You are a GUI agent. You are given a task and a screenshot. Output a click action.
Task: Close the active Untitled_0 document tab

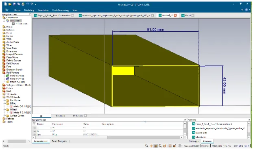(175, 15)
